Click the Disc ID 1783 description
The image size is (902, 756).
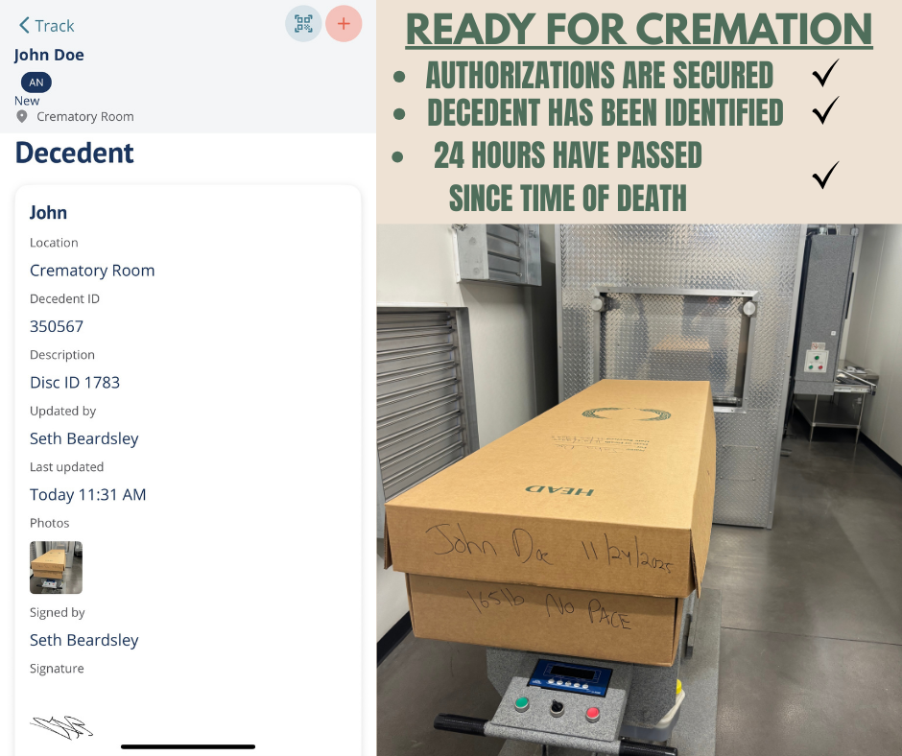75,383
